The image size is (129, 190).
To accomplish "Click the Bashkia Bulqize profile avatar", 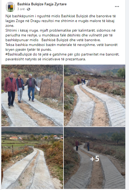I will [10, 7].
